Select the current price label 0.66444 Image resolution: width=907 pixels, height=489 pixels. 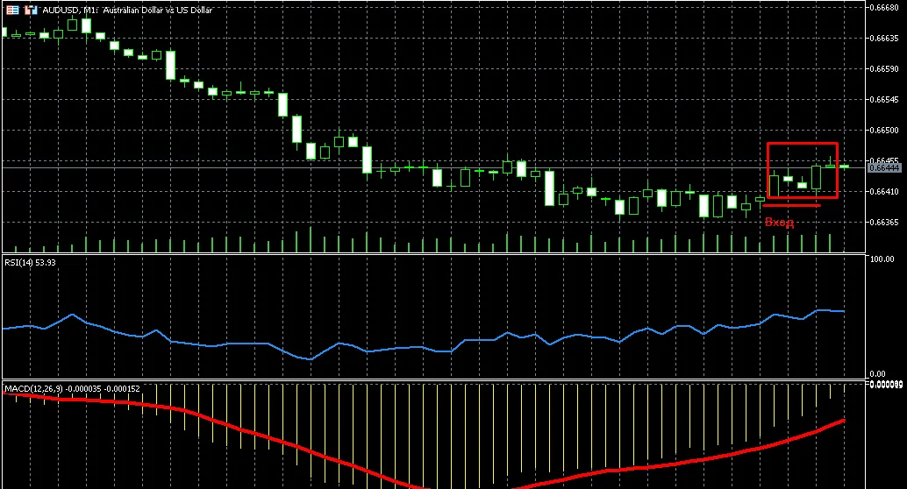click(x=884, y=167)
